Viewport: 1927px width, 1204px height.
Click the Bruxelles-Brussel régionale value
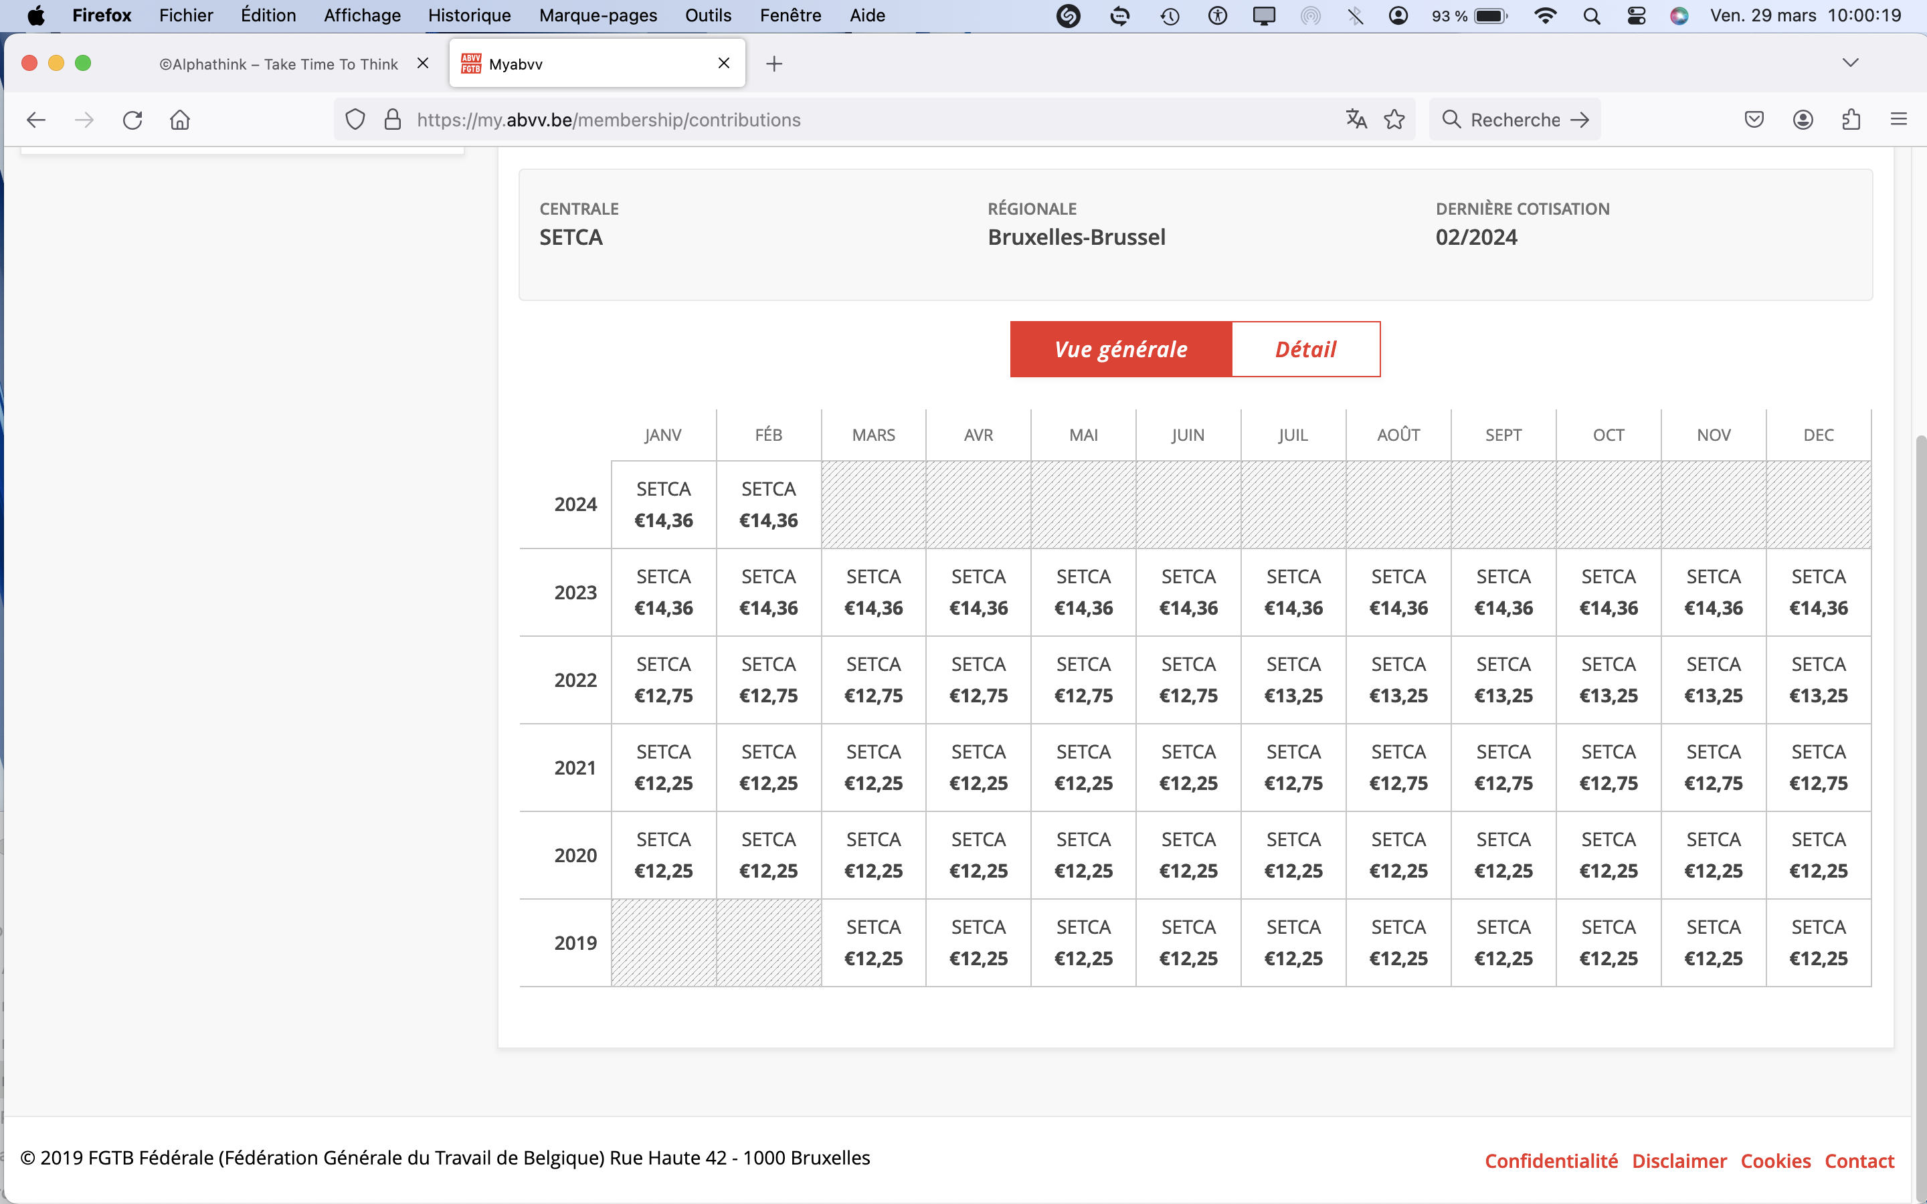tap(1077, 237)
